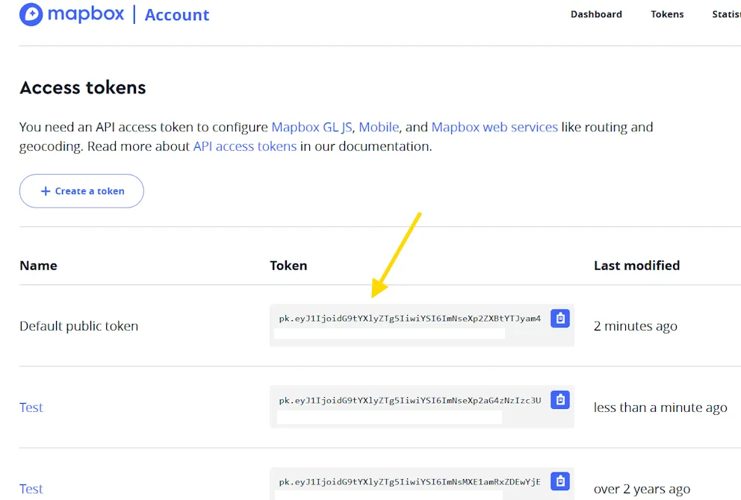Open the Dashboard menu item
Image resolution: width=741 pixels, height=500 pixels.
[x=596, y=14]
